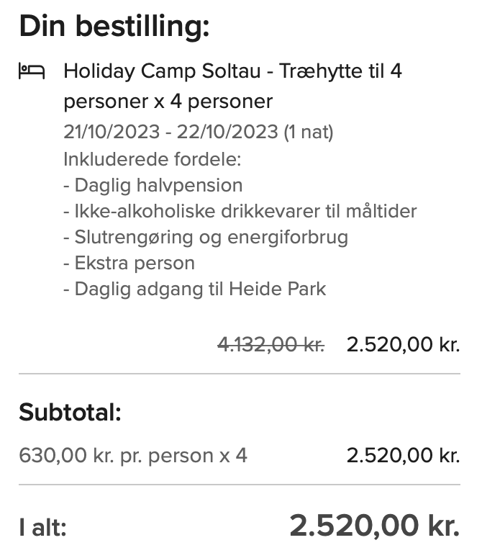Click the 'Slutrengøring og energiforbrug' line
482x553 pixels.
(206, 238)
